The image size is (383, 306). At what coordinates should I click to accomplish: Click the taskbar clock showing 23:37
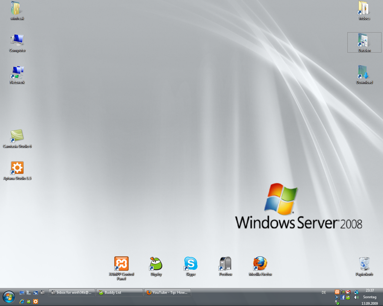370,290
